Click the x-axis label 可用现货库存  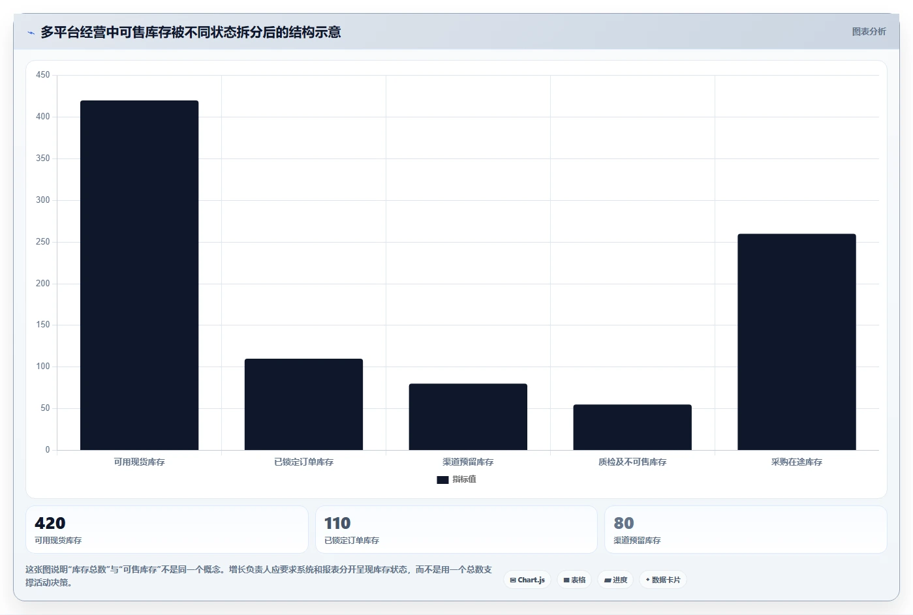point(139,462)
